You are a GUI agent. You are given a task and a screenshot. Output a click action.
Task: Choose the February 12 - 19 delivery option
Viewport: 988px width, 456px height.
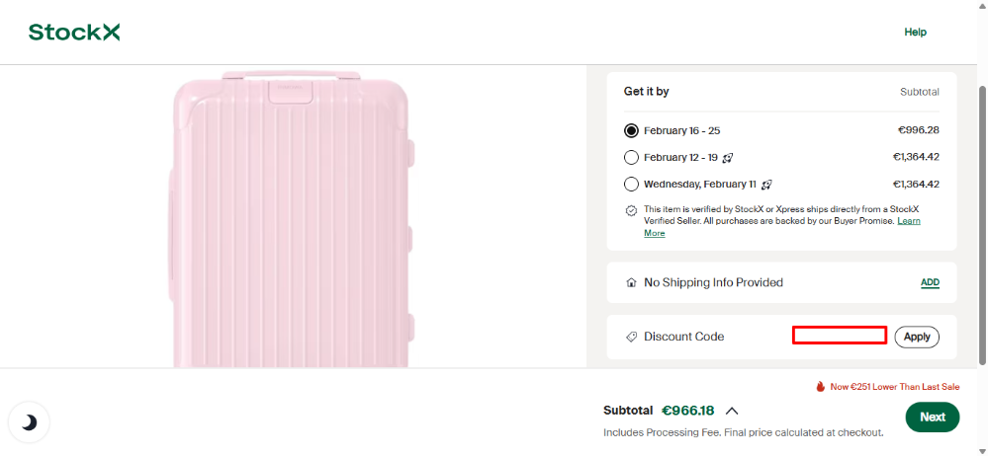631,158
